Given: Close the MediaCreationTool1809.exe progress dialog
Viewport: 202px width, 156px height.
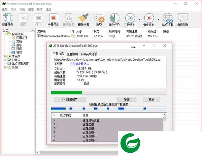Looking at the screenshot, I should (165, 45).
